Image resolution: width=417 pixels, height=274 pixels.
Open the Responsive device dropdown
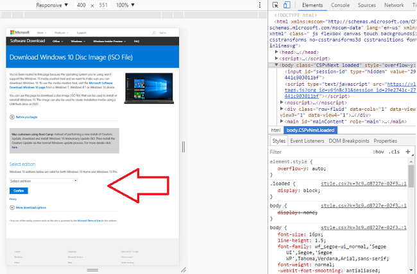coord(52,5)
